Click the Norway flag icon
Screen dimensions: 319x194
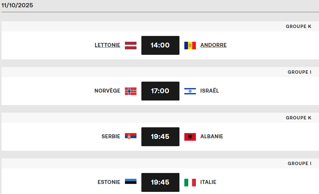pos(131,91)
